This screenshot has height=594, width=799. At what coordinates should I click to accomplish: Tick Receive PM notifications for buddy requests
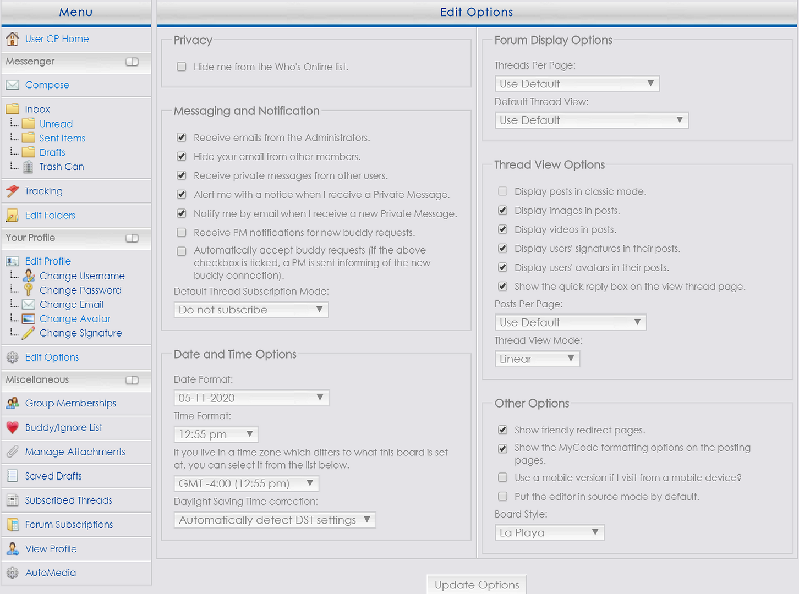point(181,233)
